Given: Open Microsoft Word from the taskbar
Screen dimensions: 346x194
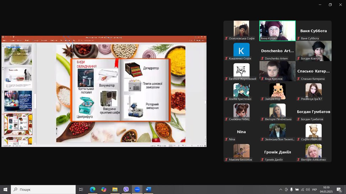Looking at the screenshot, I should [x=148, y=189].
